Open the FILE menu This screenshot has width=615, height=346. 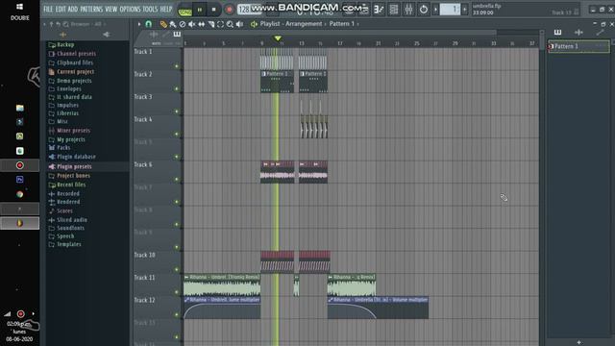pyautogui.click(x=48, y=9)
